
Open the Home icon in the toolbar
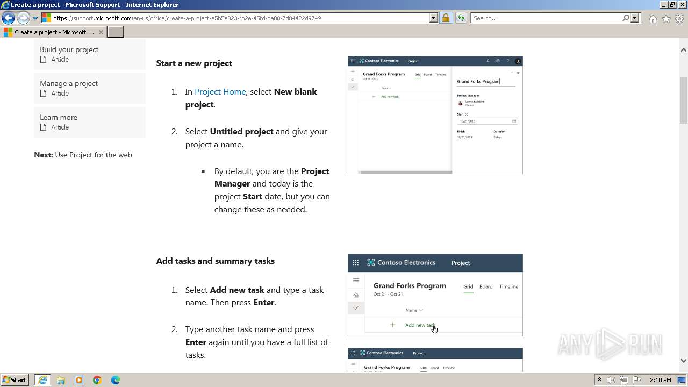point(653,19)
